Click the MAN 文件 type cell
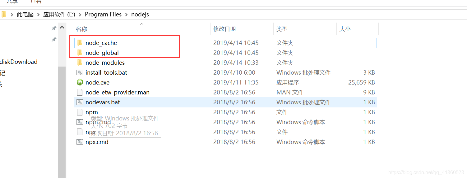Screen dimensions: 467x178 [290, 93]
